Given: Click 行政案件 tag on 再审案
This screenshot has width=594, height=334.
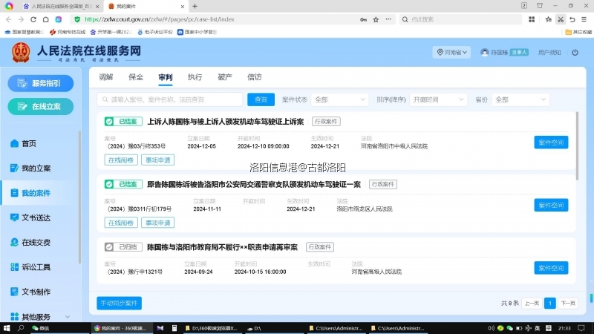Looking at the screenshot, I should coord(320,247).
